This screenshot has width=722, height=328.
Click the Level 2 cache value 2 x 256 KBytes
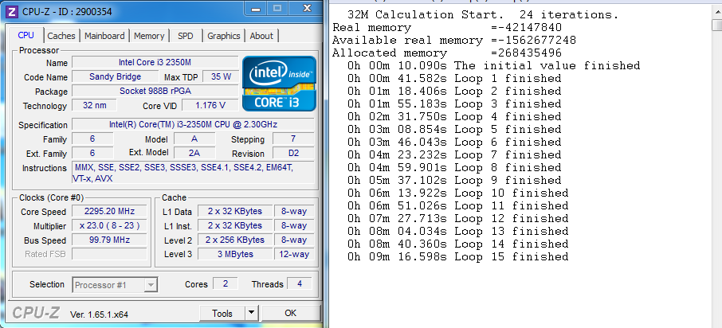(234, 240)
